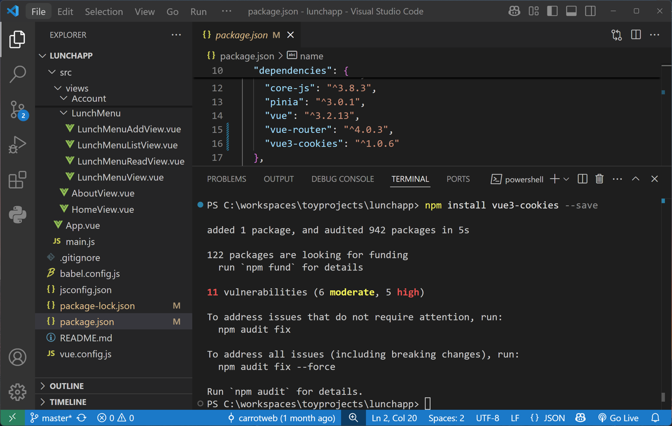The image size is (672, 426).
Task: Click master branch in status bar
Action: click(x=51, y=418)
